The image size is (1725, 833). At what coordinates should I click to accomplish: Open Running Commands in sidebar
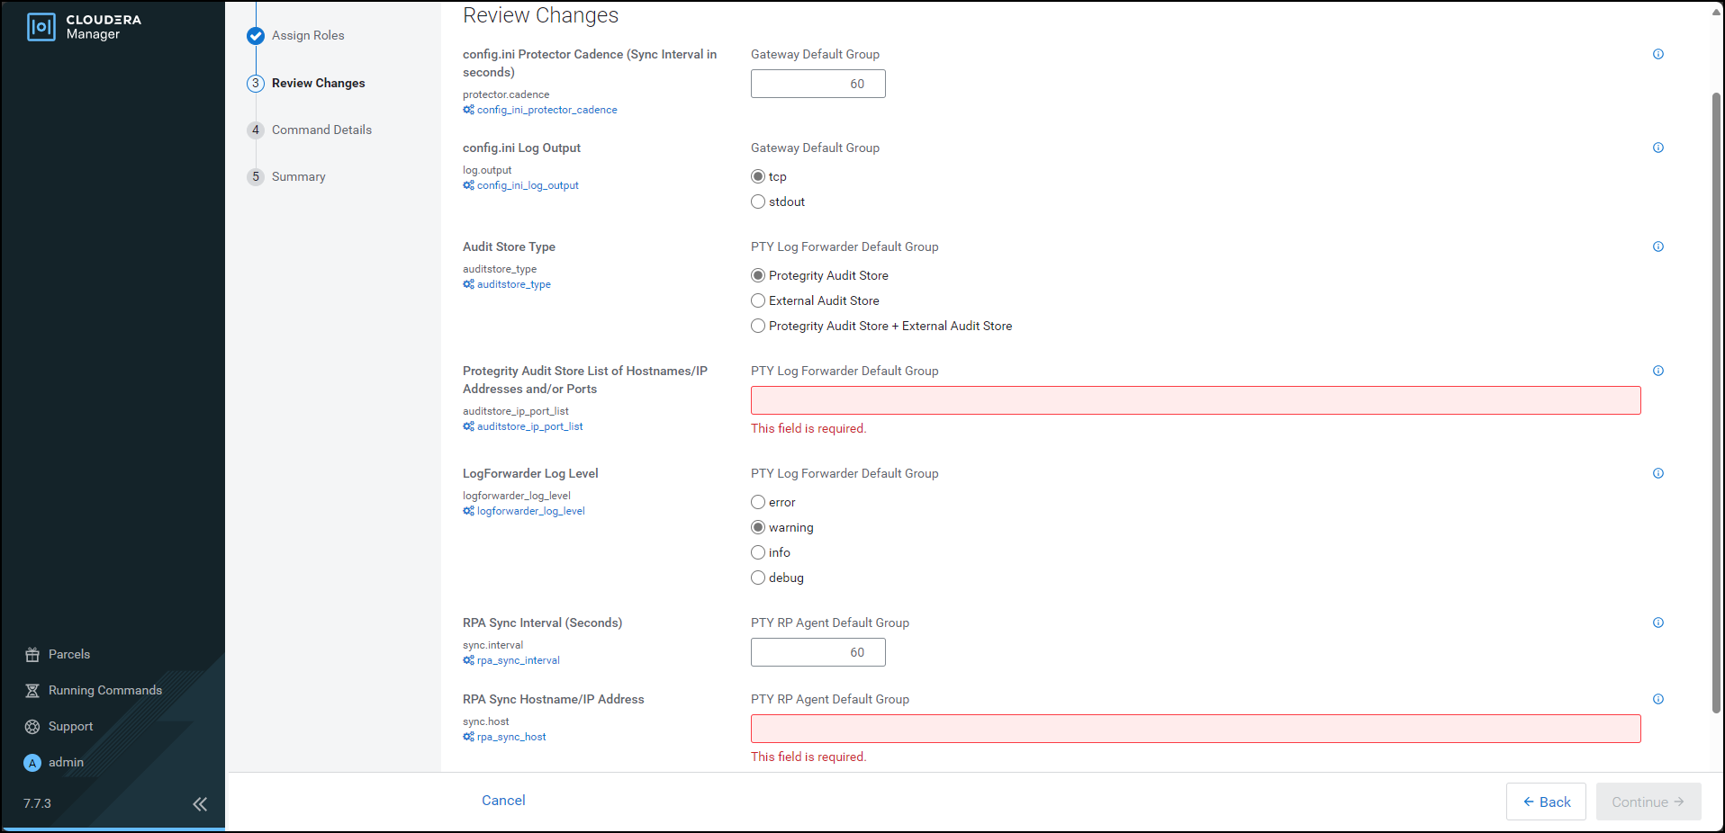tap(104, 690)
